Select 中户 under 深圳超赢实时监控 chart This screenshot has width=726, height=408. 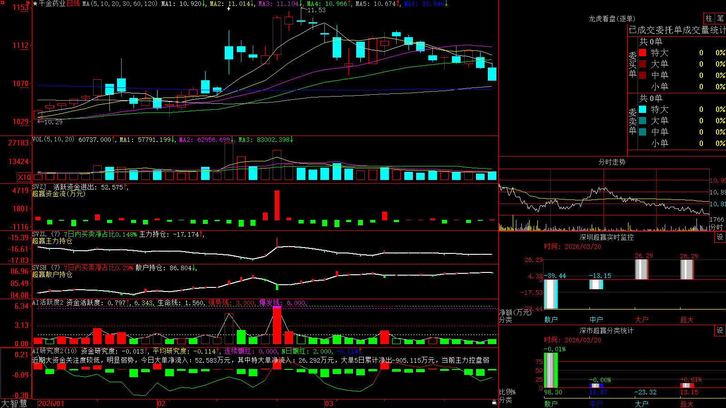[x=596, y=320]
